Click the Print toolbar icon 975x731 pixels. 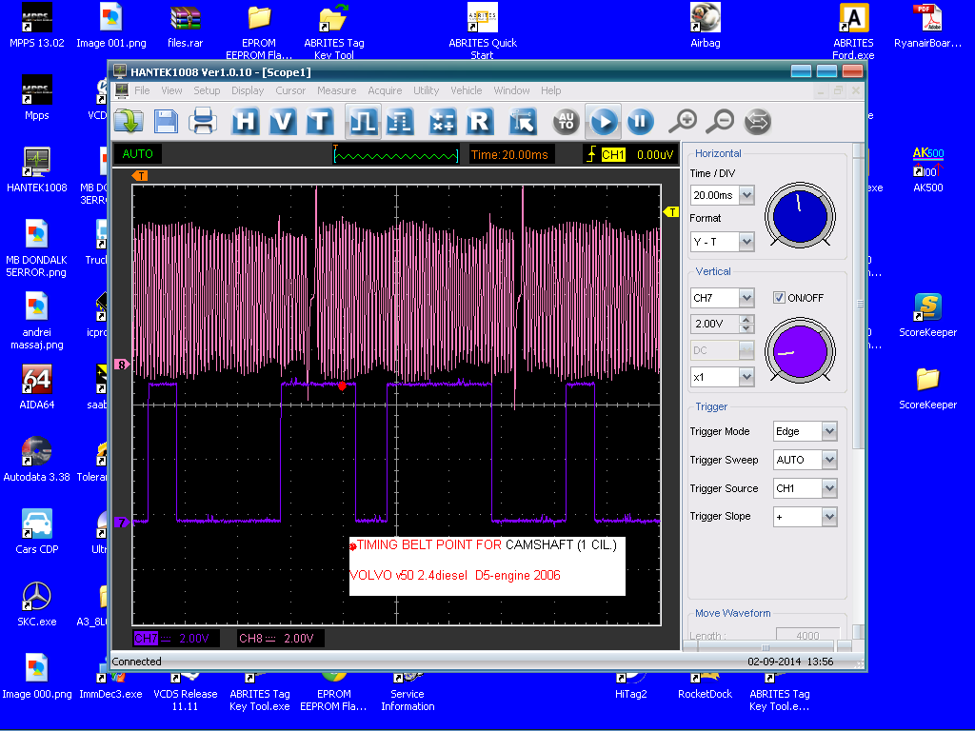[202, 122]
